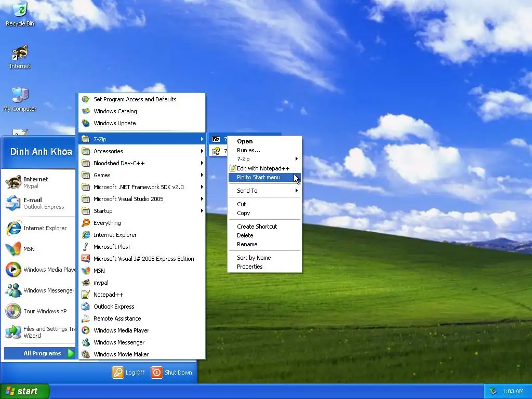
Task: Click the mypal raccoon icon in programs list
Action: tap(86, 283)
